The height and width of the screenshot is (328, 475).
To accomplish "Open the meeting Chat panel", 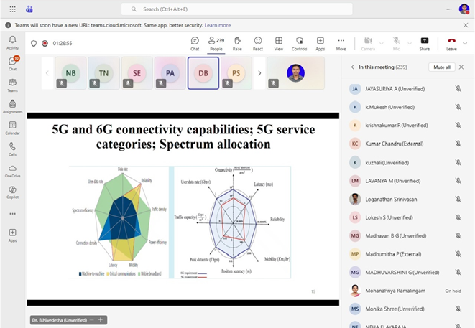I will 195,42.
